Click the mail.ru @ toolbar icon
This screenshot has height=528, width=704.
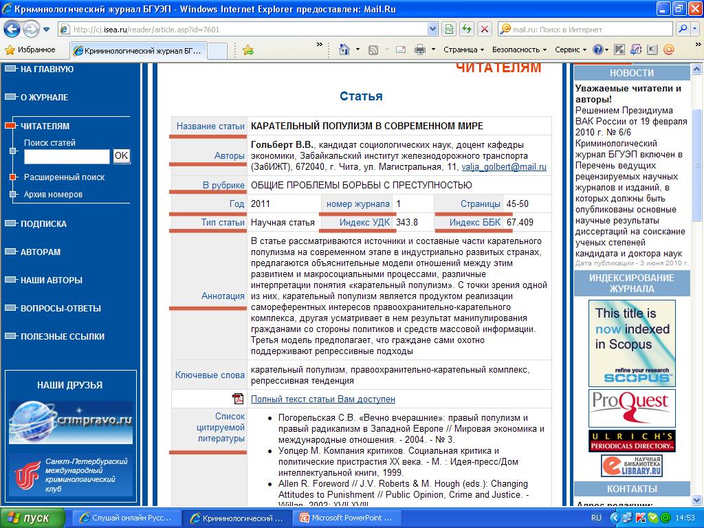point(668,49)
